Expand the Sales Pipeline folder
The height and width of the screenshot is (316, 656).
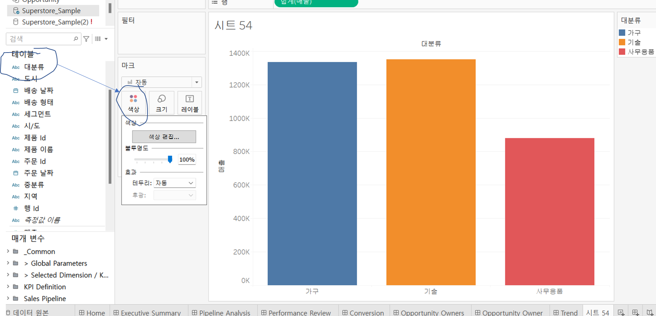click(8, 298)
